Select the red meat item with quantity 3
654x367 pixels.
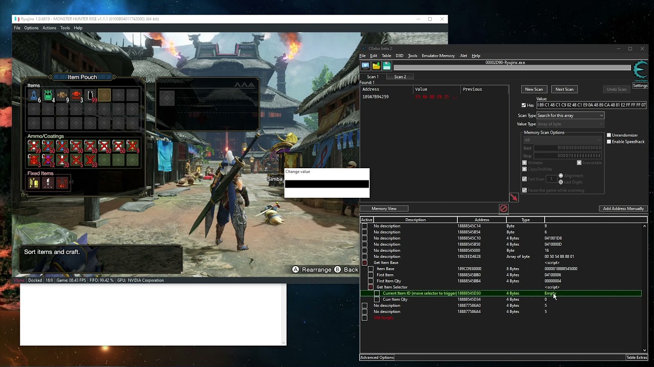pyautogui.click(x=76, y=95)
